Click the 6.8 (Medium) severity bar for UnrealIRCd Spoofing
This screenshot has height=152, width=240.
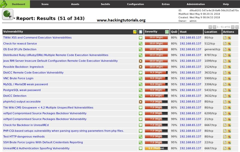pos(156,148)
